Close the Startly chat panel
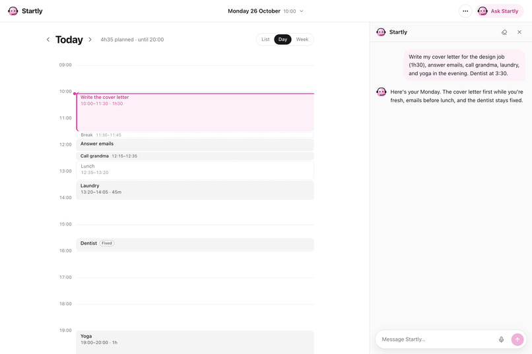 [x=519, y=32]
